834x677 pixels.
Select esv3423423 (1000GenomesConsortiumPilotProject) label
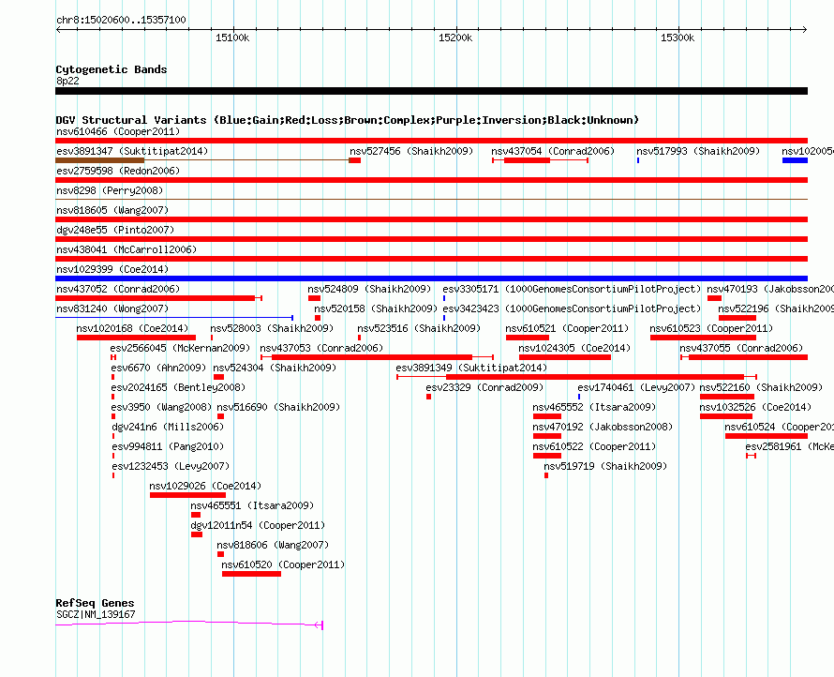pyautogui.click(x=572, y=308)
